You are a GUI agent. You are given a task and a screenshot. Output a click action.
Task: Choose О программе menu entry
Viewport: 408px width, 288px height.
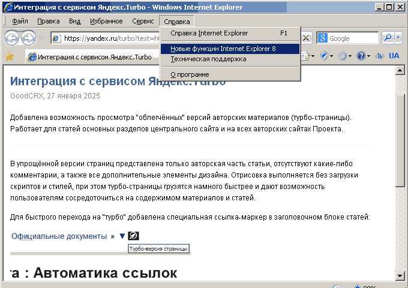(230, 74)
